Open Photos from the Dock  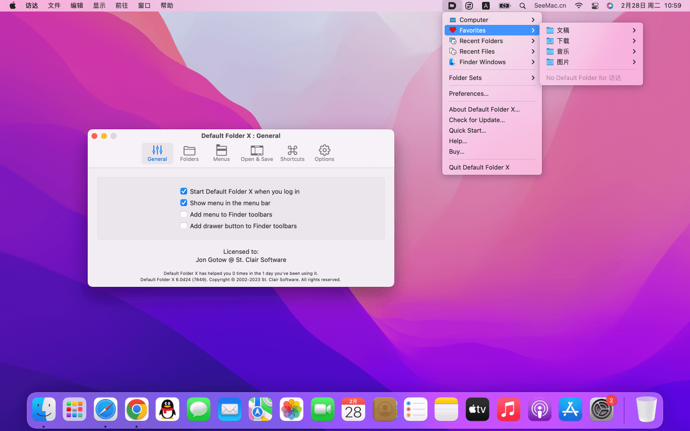291,409
